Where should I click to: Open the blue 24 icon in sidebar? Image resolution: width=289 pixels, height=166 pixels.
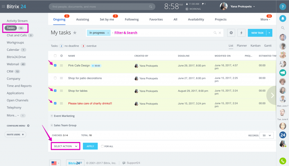[x=283, y=135]
